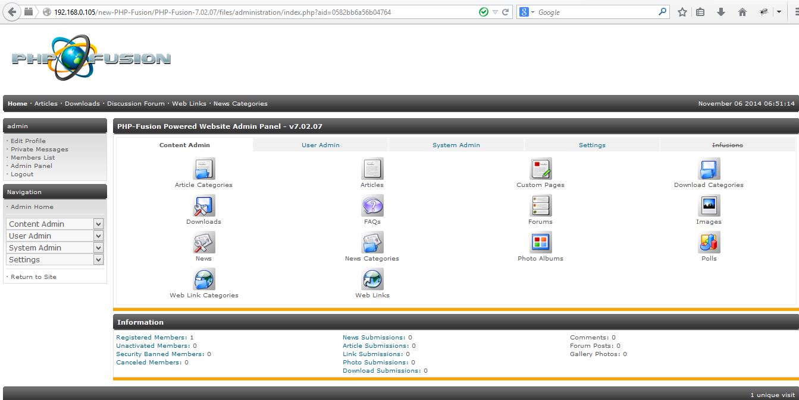
Task: Click Home in the top menu
Action: click(x=17, y=103)
